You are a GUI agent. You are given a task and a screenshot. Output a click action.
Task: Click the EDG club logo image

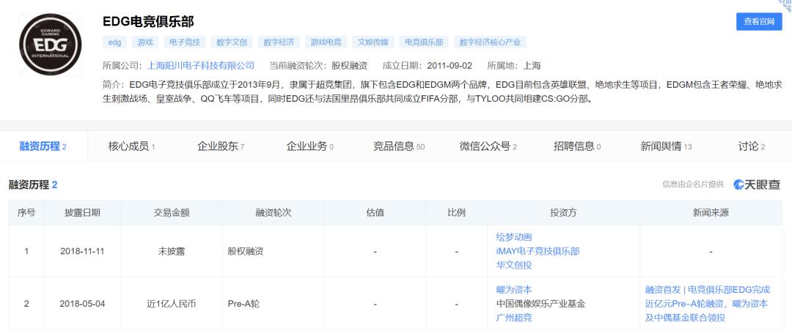click(x=51, y=45)
